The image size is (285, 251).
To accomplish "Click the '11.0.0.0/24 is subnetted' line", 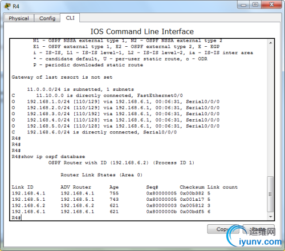I will pyautogui.click(x=80, y=90).
